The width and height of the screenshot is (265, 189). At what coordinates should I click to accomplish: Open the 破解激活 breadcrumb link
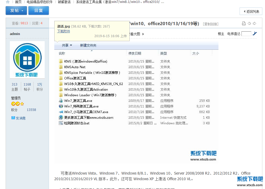coord(64,2)
